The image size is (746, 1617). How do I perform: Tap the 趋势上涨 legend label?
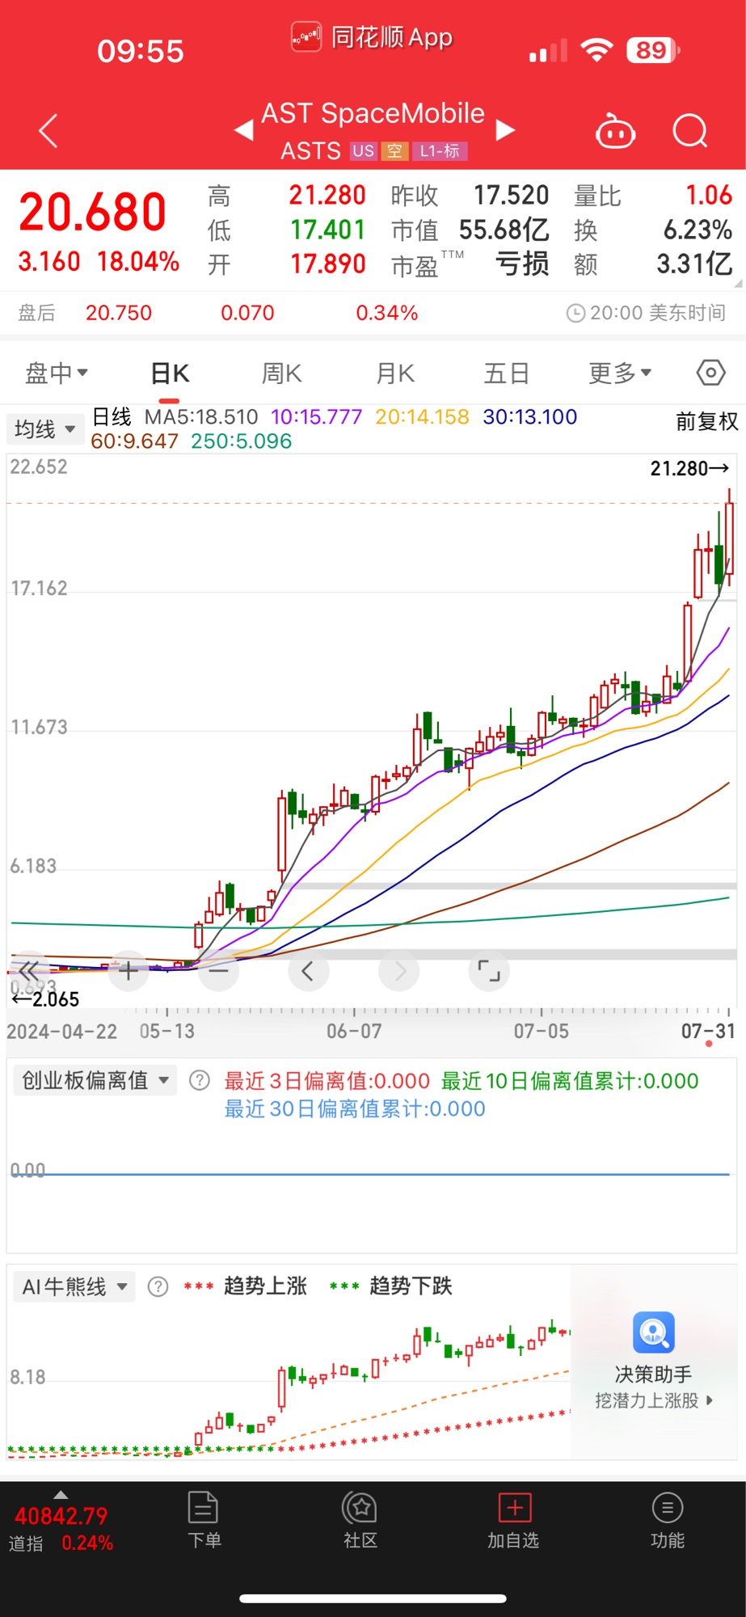pyautogui.click(x=265, y=1286)
